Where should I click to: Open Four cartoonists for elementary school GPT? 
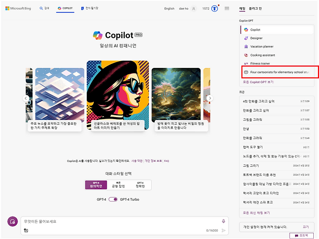277,72
